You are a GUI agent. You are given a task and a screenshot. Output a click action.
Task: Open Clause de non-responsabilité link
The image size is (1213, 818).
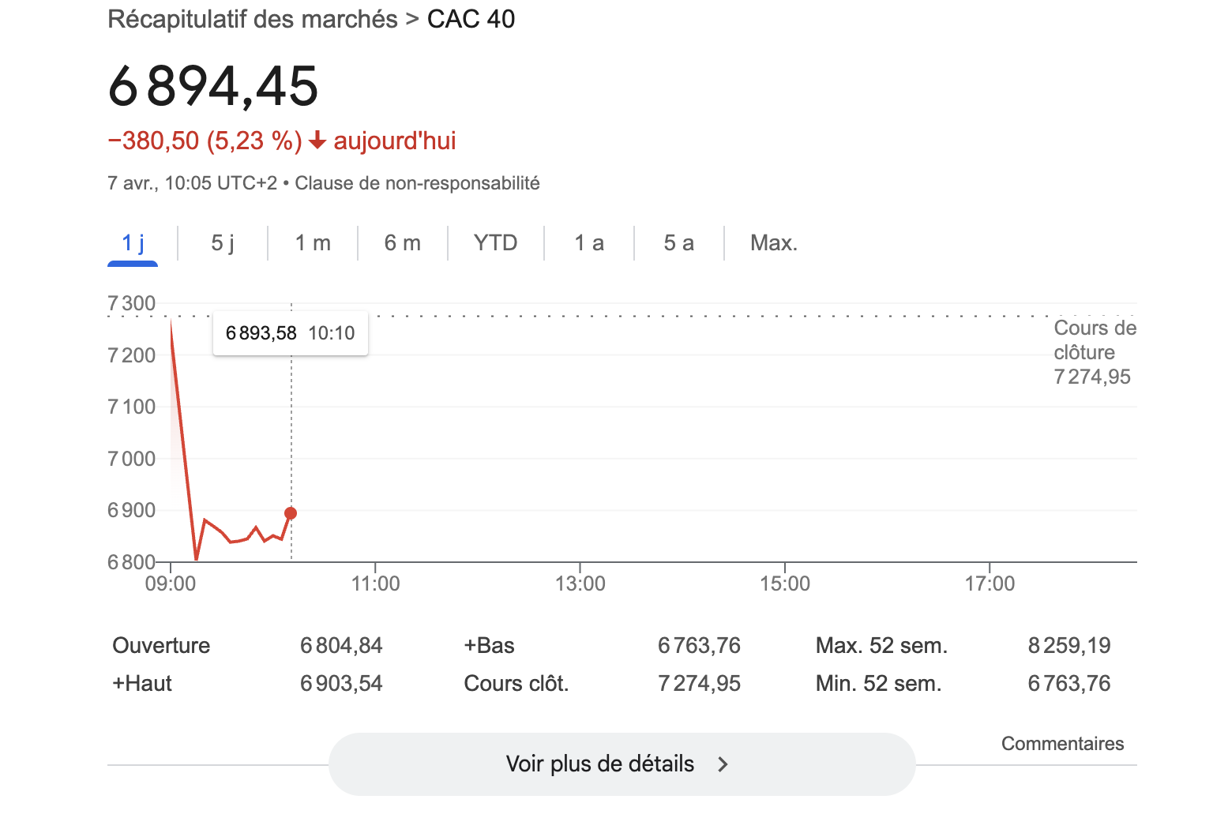(417, 183)
